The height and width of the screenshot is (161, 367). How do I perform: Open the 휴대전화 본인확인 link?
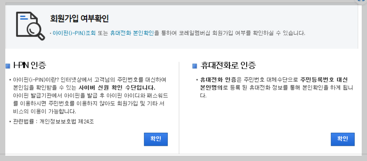132,33
